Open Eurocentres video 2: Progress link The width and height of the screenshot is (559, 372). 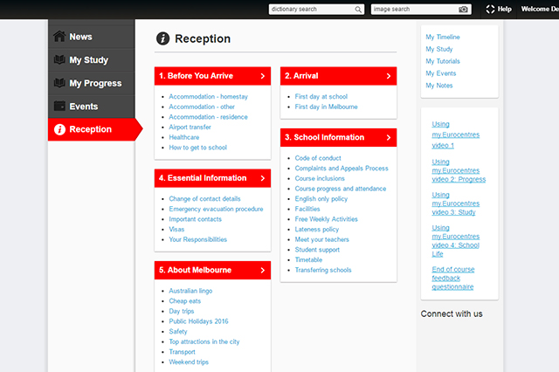tap(459, 170)
